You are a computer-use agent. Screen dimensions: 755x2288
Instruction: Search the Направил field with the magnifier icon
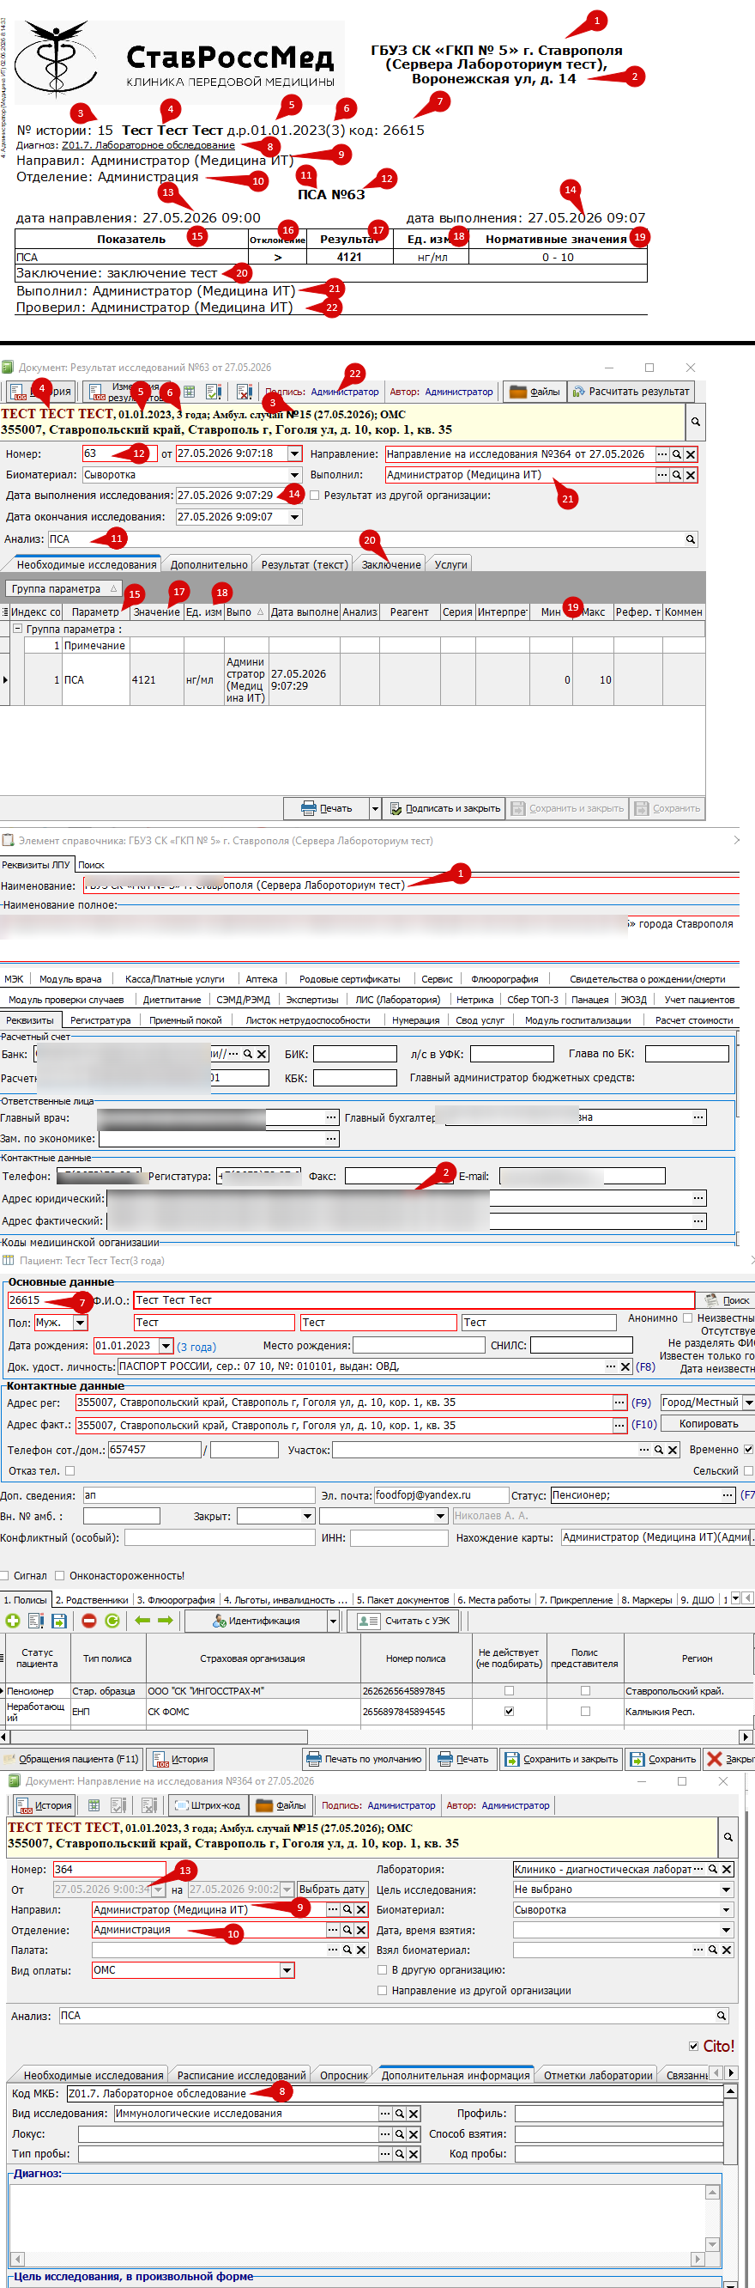pyautogui.click(x=347, y=1909)
